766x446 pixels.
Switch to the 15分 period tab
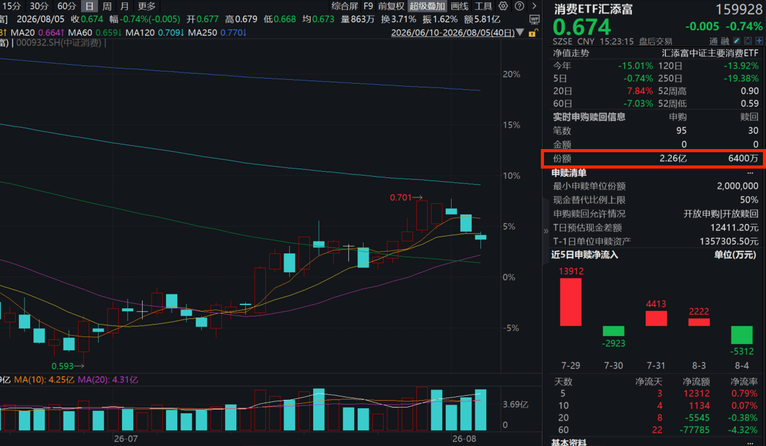click(11, 6)
